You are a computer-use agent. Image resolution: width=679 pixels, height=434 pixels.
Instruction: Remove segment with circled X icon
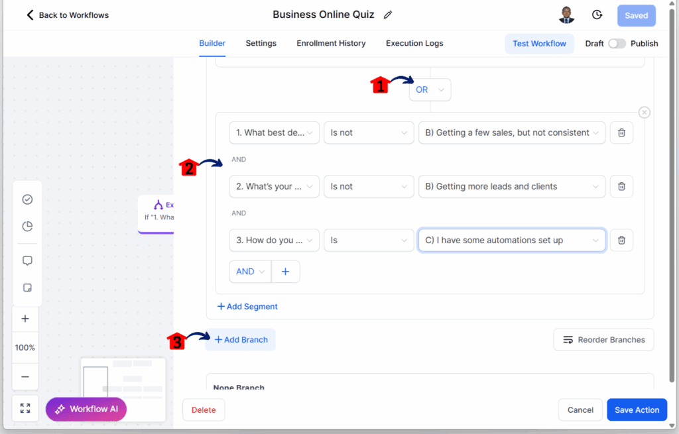tap(645, 113)
